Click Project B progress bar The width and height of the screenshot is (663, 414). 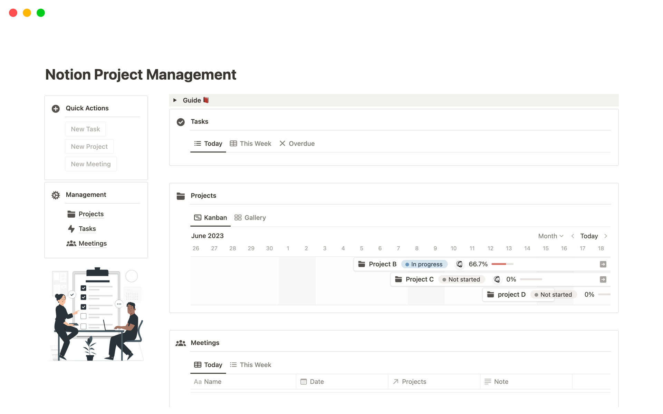502,264
